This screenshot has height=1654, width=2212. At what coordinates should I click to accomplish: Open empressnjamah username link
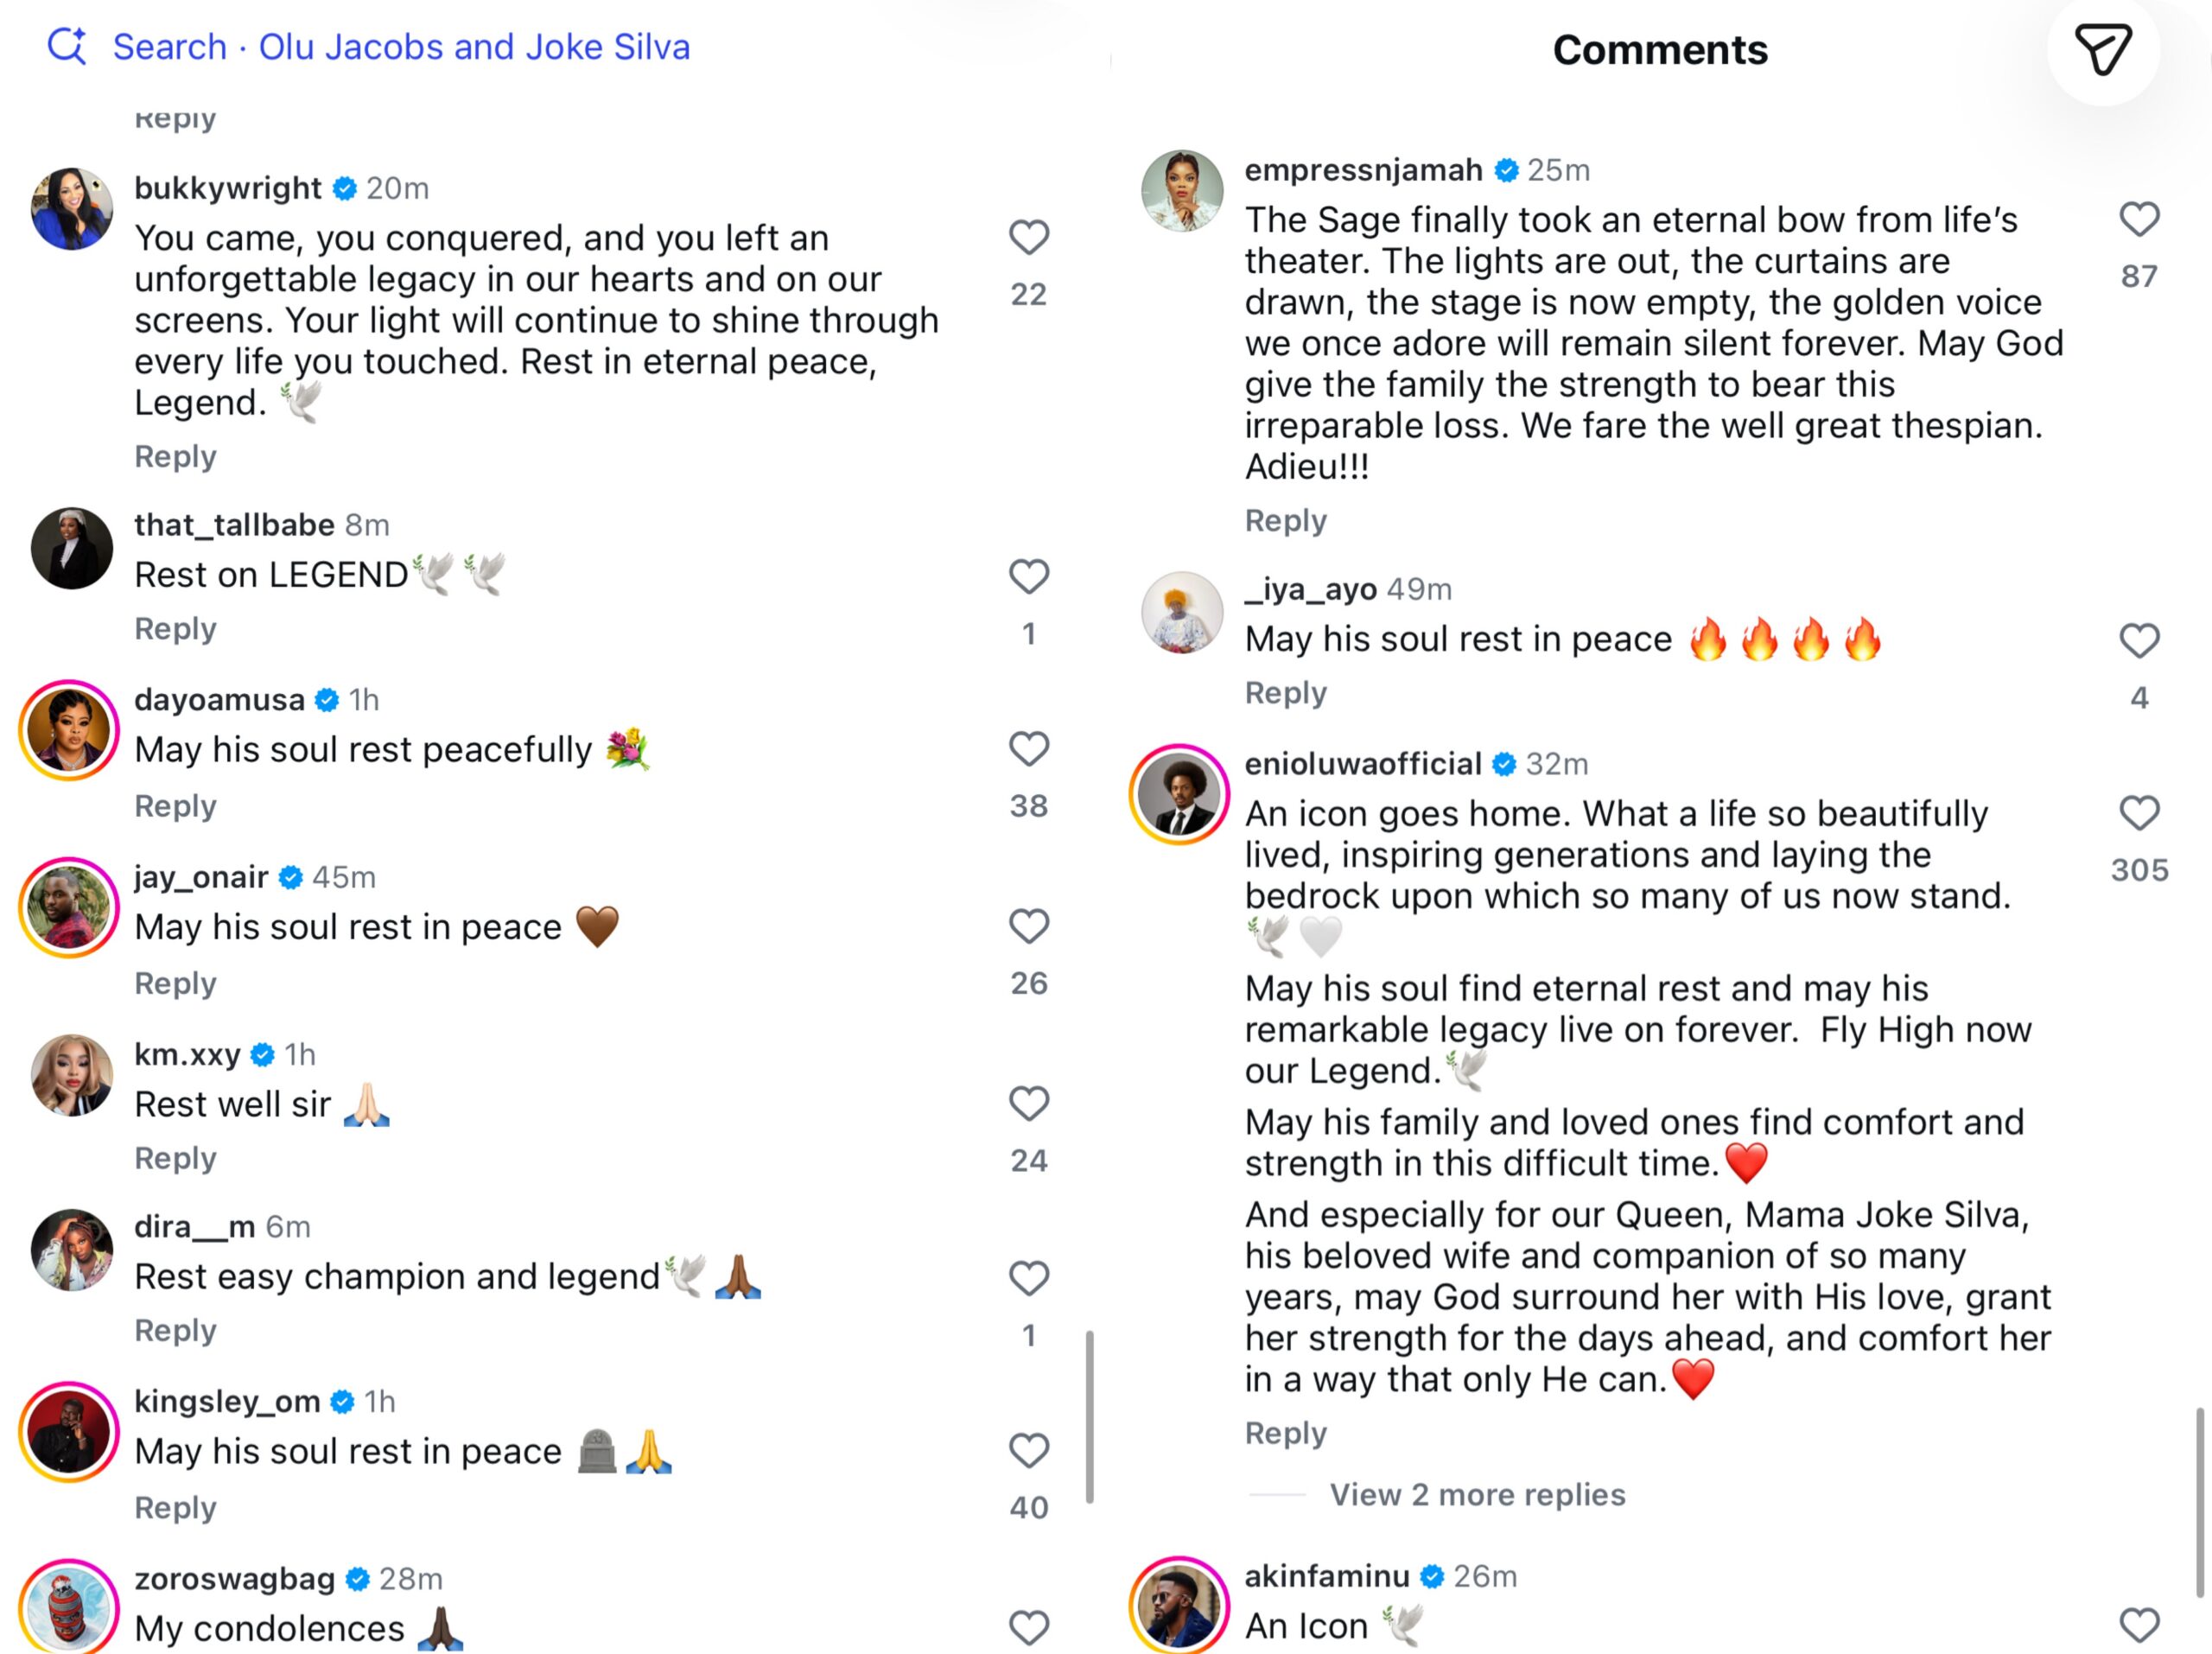click(1363, 170)
